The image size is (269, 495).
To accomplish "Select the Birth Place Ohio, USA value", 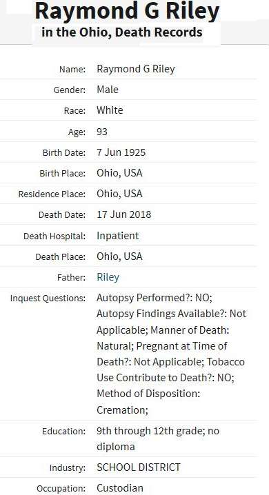I will [x=119, y=173].
